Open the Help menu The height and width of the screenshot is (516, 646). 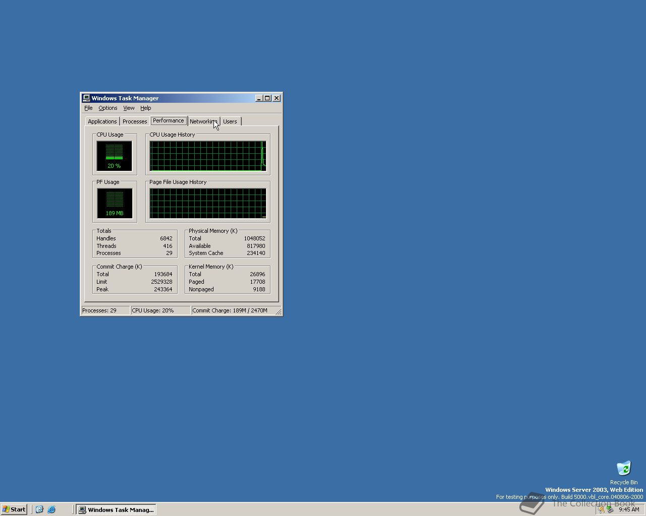pyautogui.click(x=145, y=108)
